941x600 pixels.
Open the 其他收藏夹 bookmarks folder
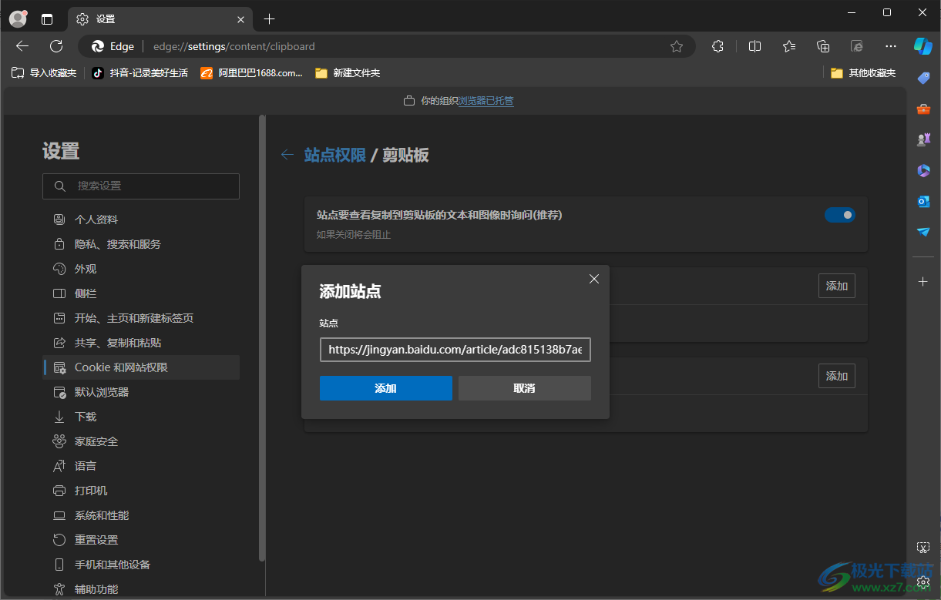point(863,73)
